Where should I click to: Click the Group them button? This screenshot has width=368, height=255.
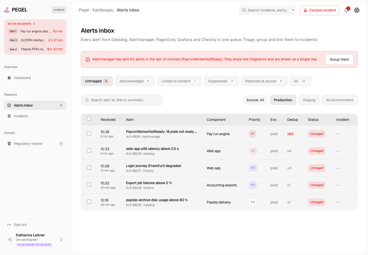click(339, 59)
